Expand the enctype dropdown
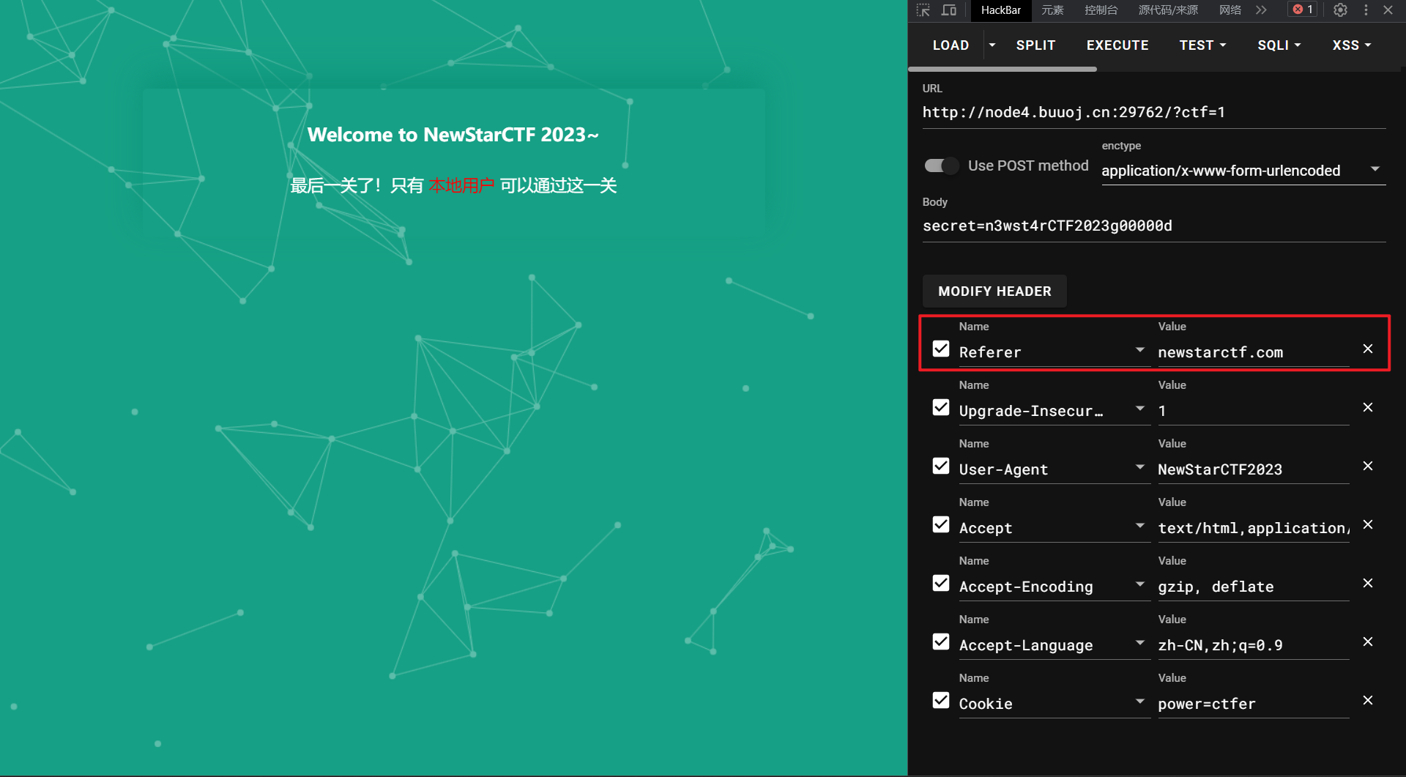 tap(1375, 169)
